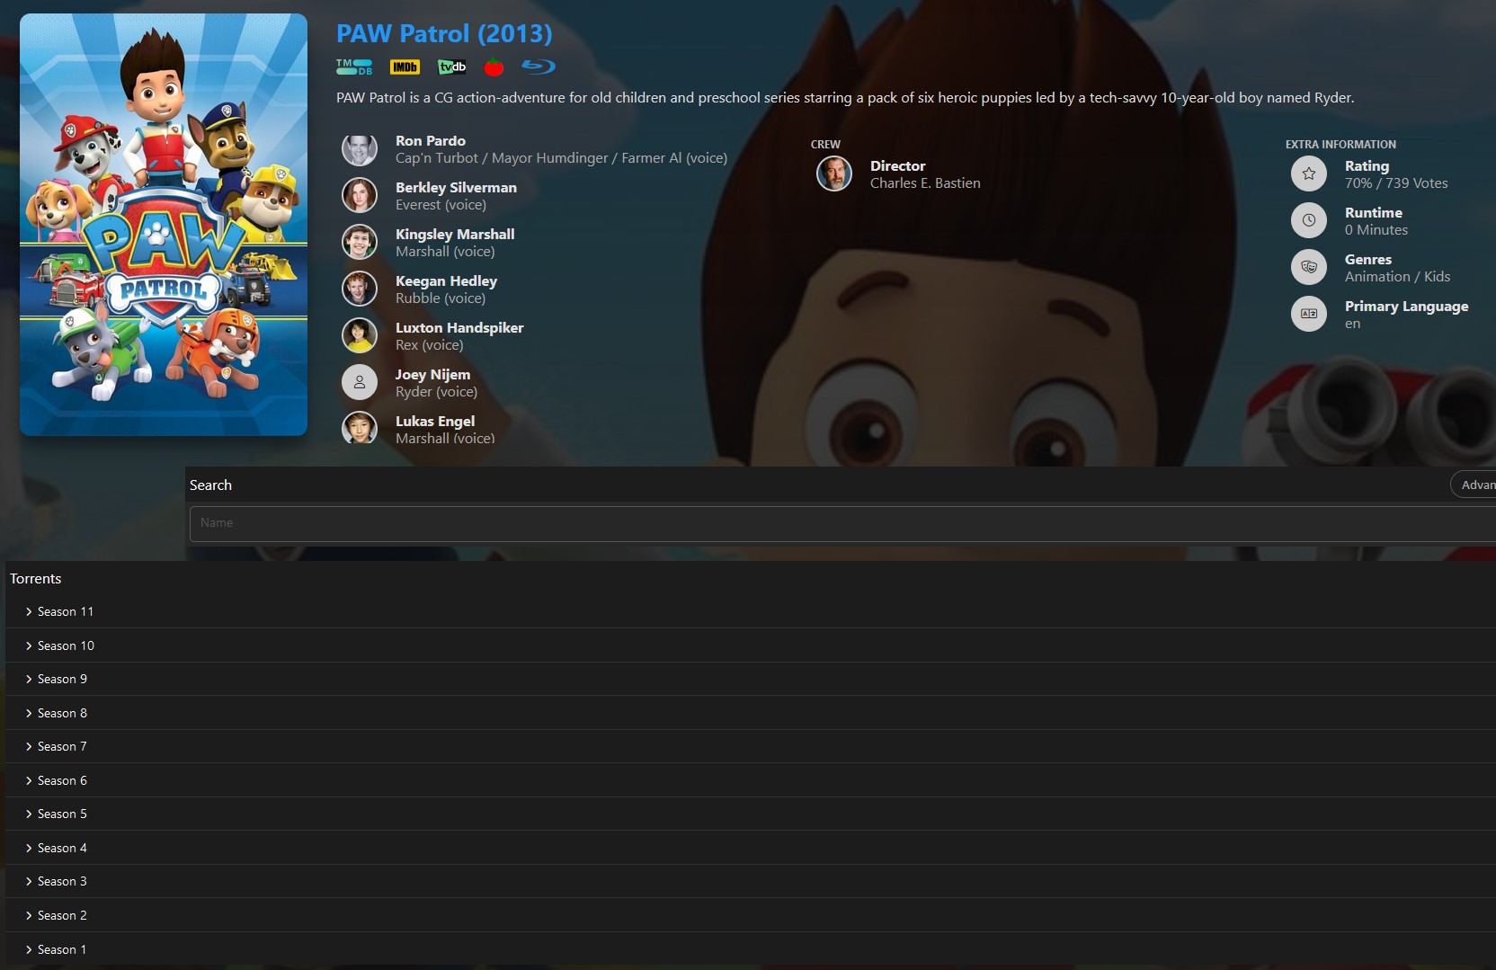Screen dimensions: 1496x970
Task: Expand Season 6 torrents
Action: (x=751, y=780)
